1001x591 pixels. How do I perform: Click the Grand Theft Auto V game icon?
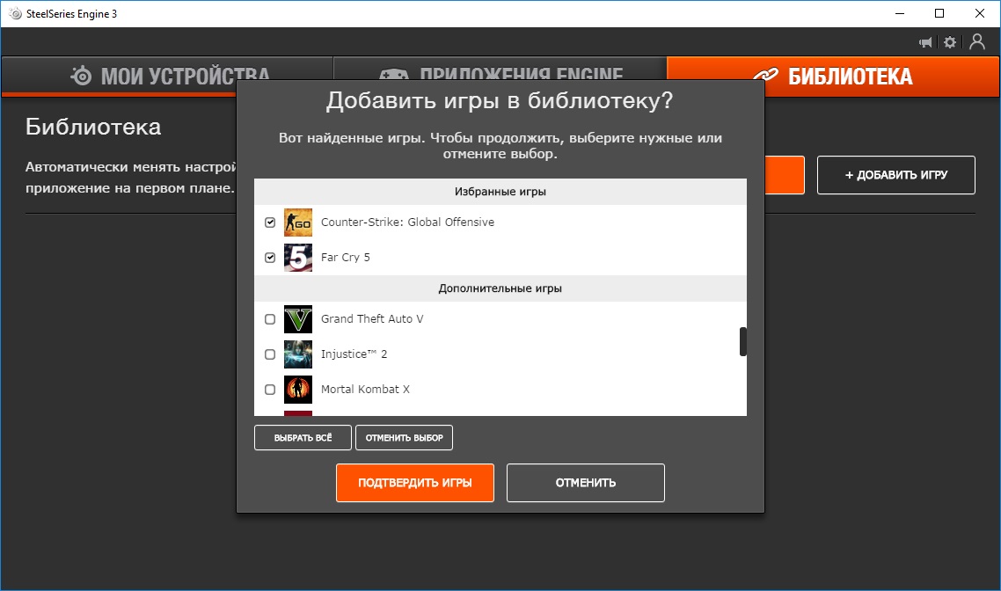tap(298, 318)
